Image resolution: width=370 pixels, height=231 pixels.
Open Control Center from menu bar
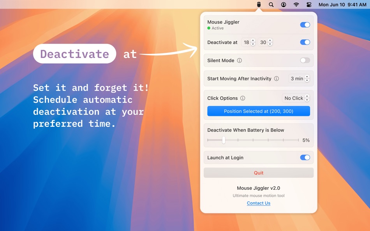[309, 5]
